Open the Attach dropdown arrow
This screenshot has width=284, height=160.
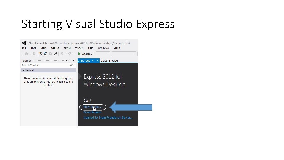click(x=94, y=54)
